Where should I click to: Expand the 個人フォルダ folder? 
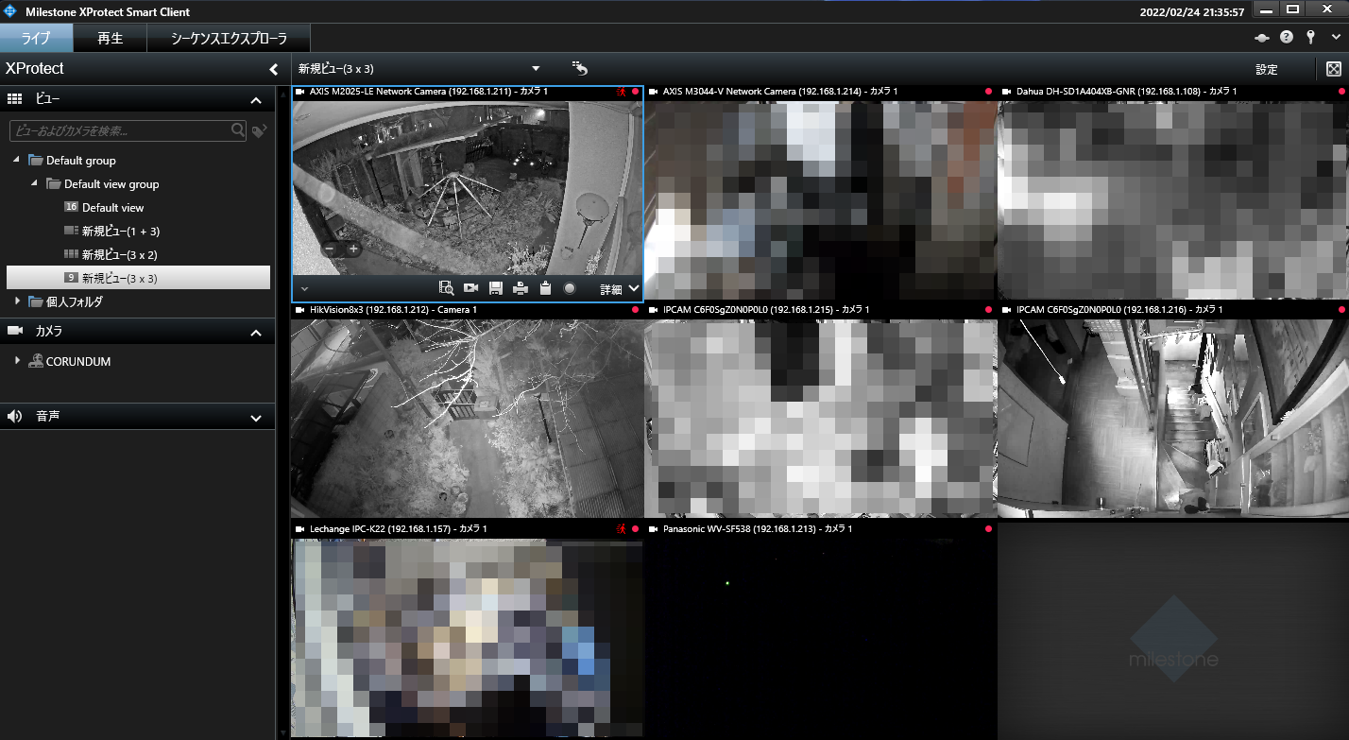(x=17, y=301)
